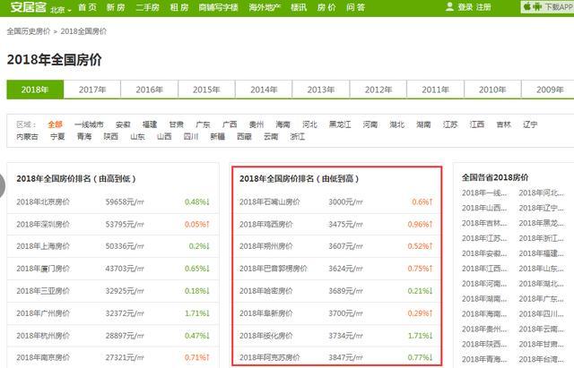Switch to the 2015年 tab
Image resolution: width=574 pixels, height=368 pixels.
(206, 90)
